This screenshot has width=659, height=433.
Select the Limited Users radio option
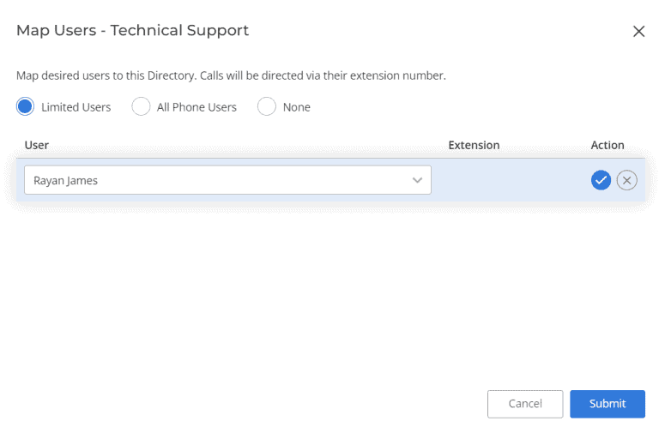tap(25, 106)
